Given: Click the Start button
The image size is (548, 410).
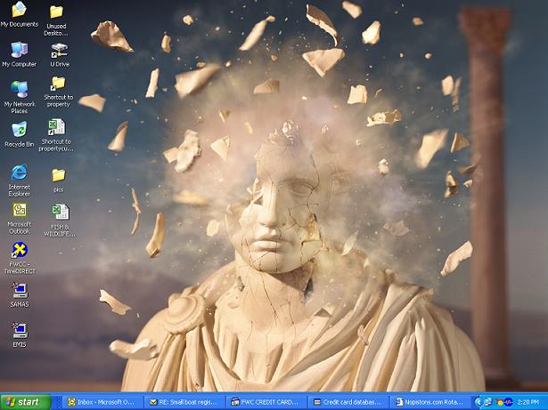Looking at the screenshot, I should click(25, 402).
